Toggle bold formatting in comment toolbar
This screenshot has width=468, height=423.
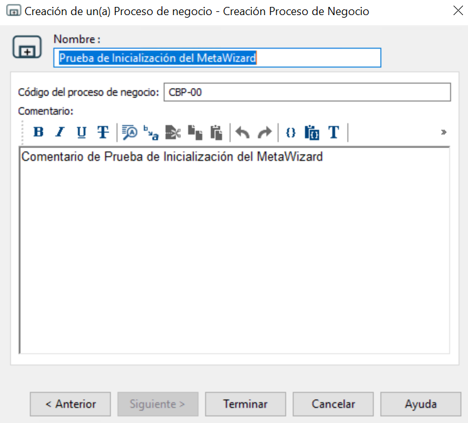point(38,132)
